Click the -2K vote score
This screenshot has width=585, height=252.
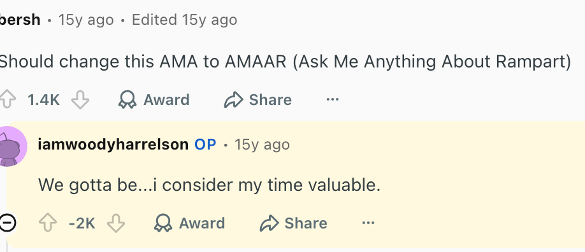coord(82,223)
